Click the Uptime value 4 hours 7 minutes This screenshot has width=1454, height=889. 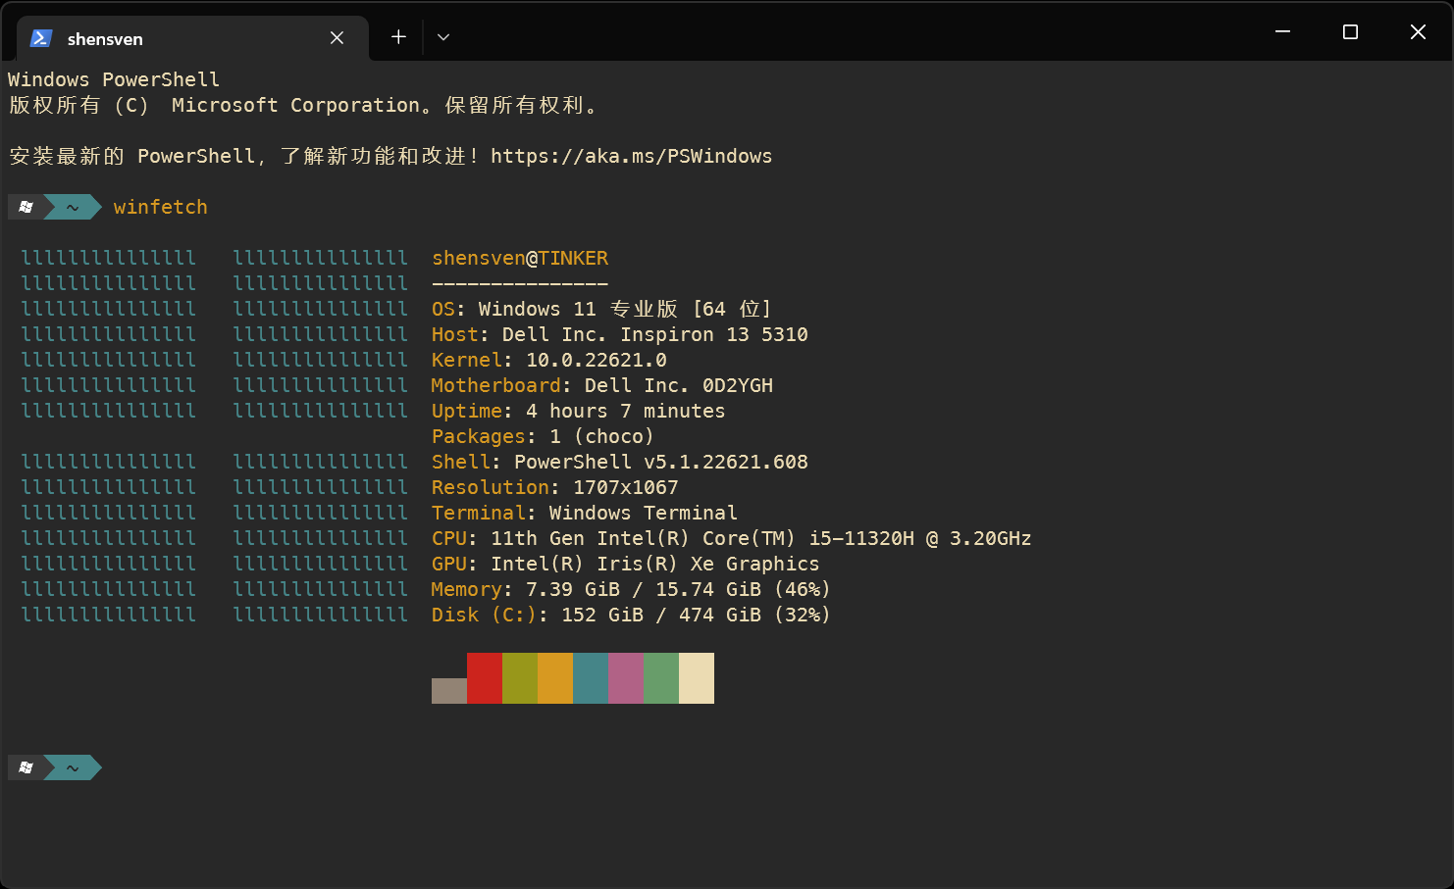pyautogui.click(x=626, y=411)
